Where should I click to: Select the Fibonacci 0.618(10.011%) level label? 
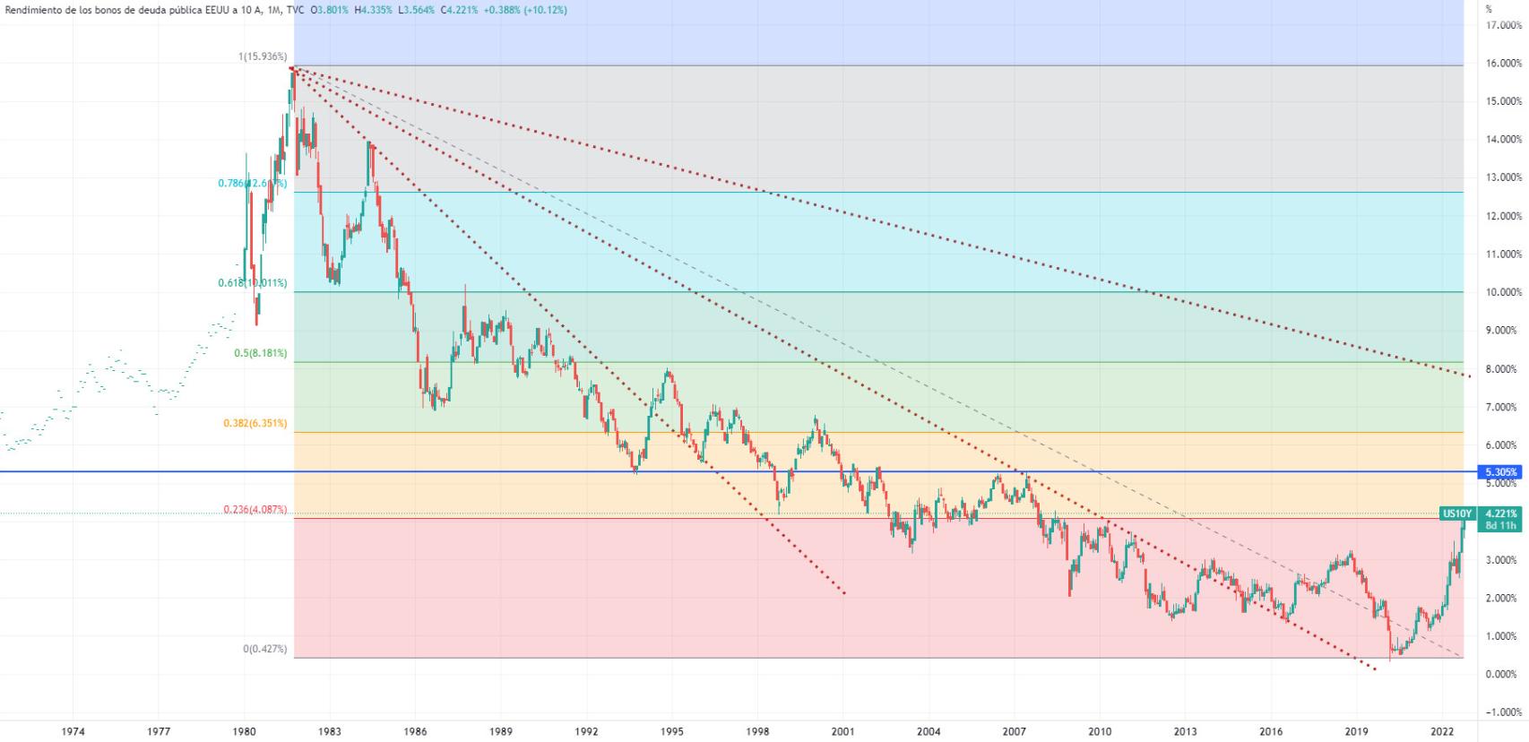click(252, 283)
